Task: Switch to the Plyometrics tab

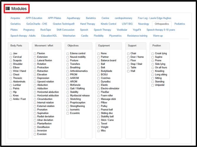Action: coord(115,36)
